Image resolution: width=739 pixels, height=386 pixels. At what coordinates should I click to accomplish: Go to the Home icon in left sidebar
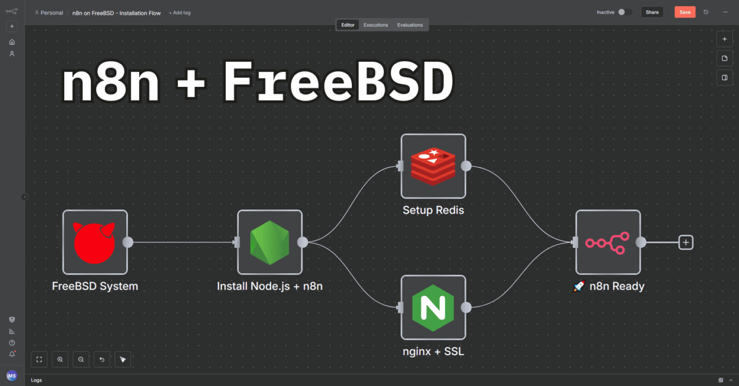pos(11,41)
